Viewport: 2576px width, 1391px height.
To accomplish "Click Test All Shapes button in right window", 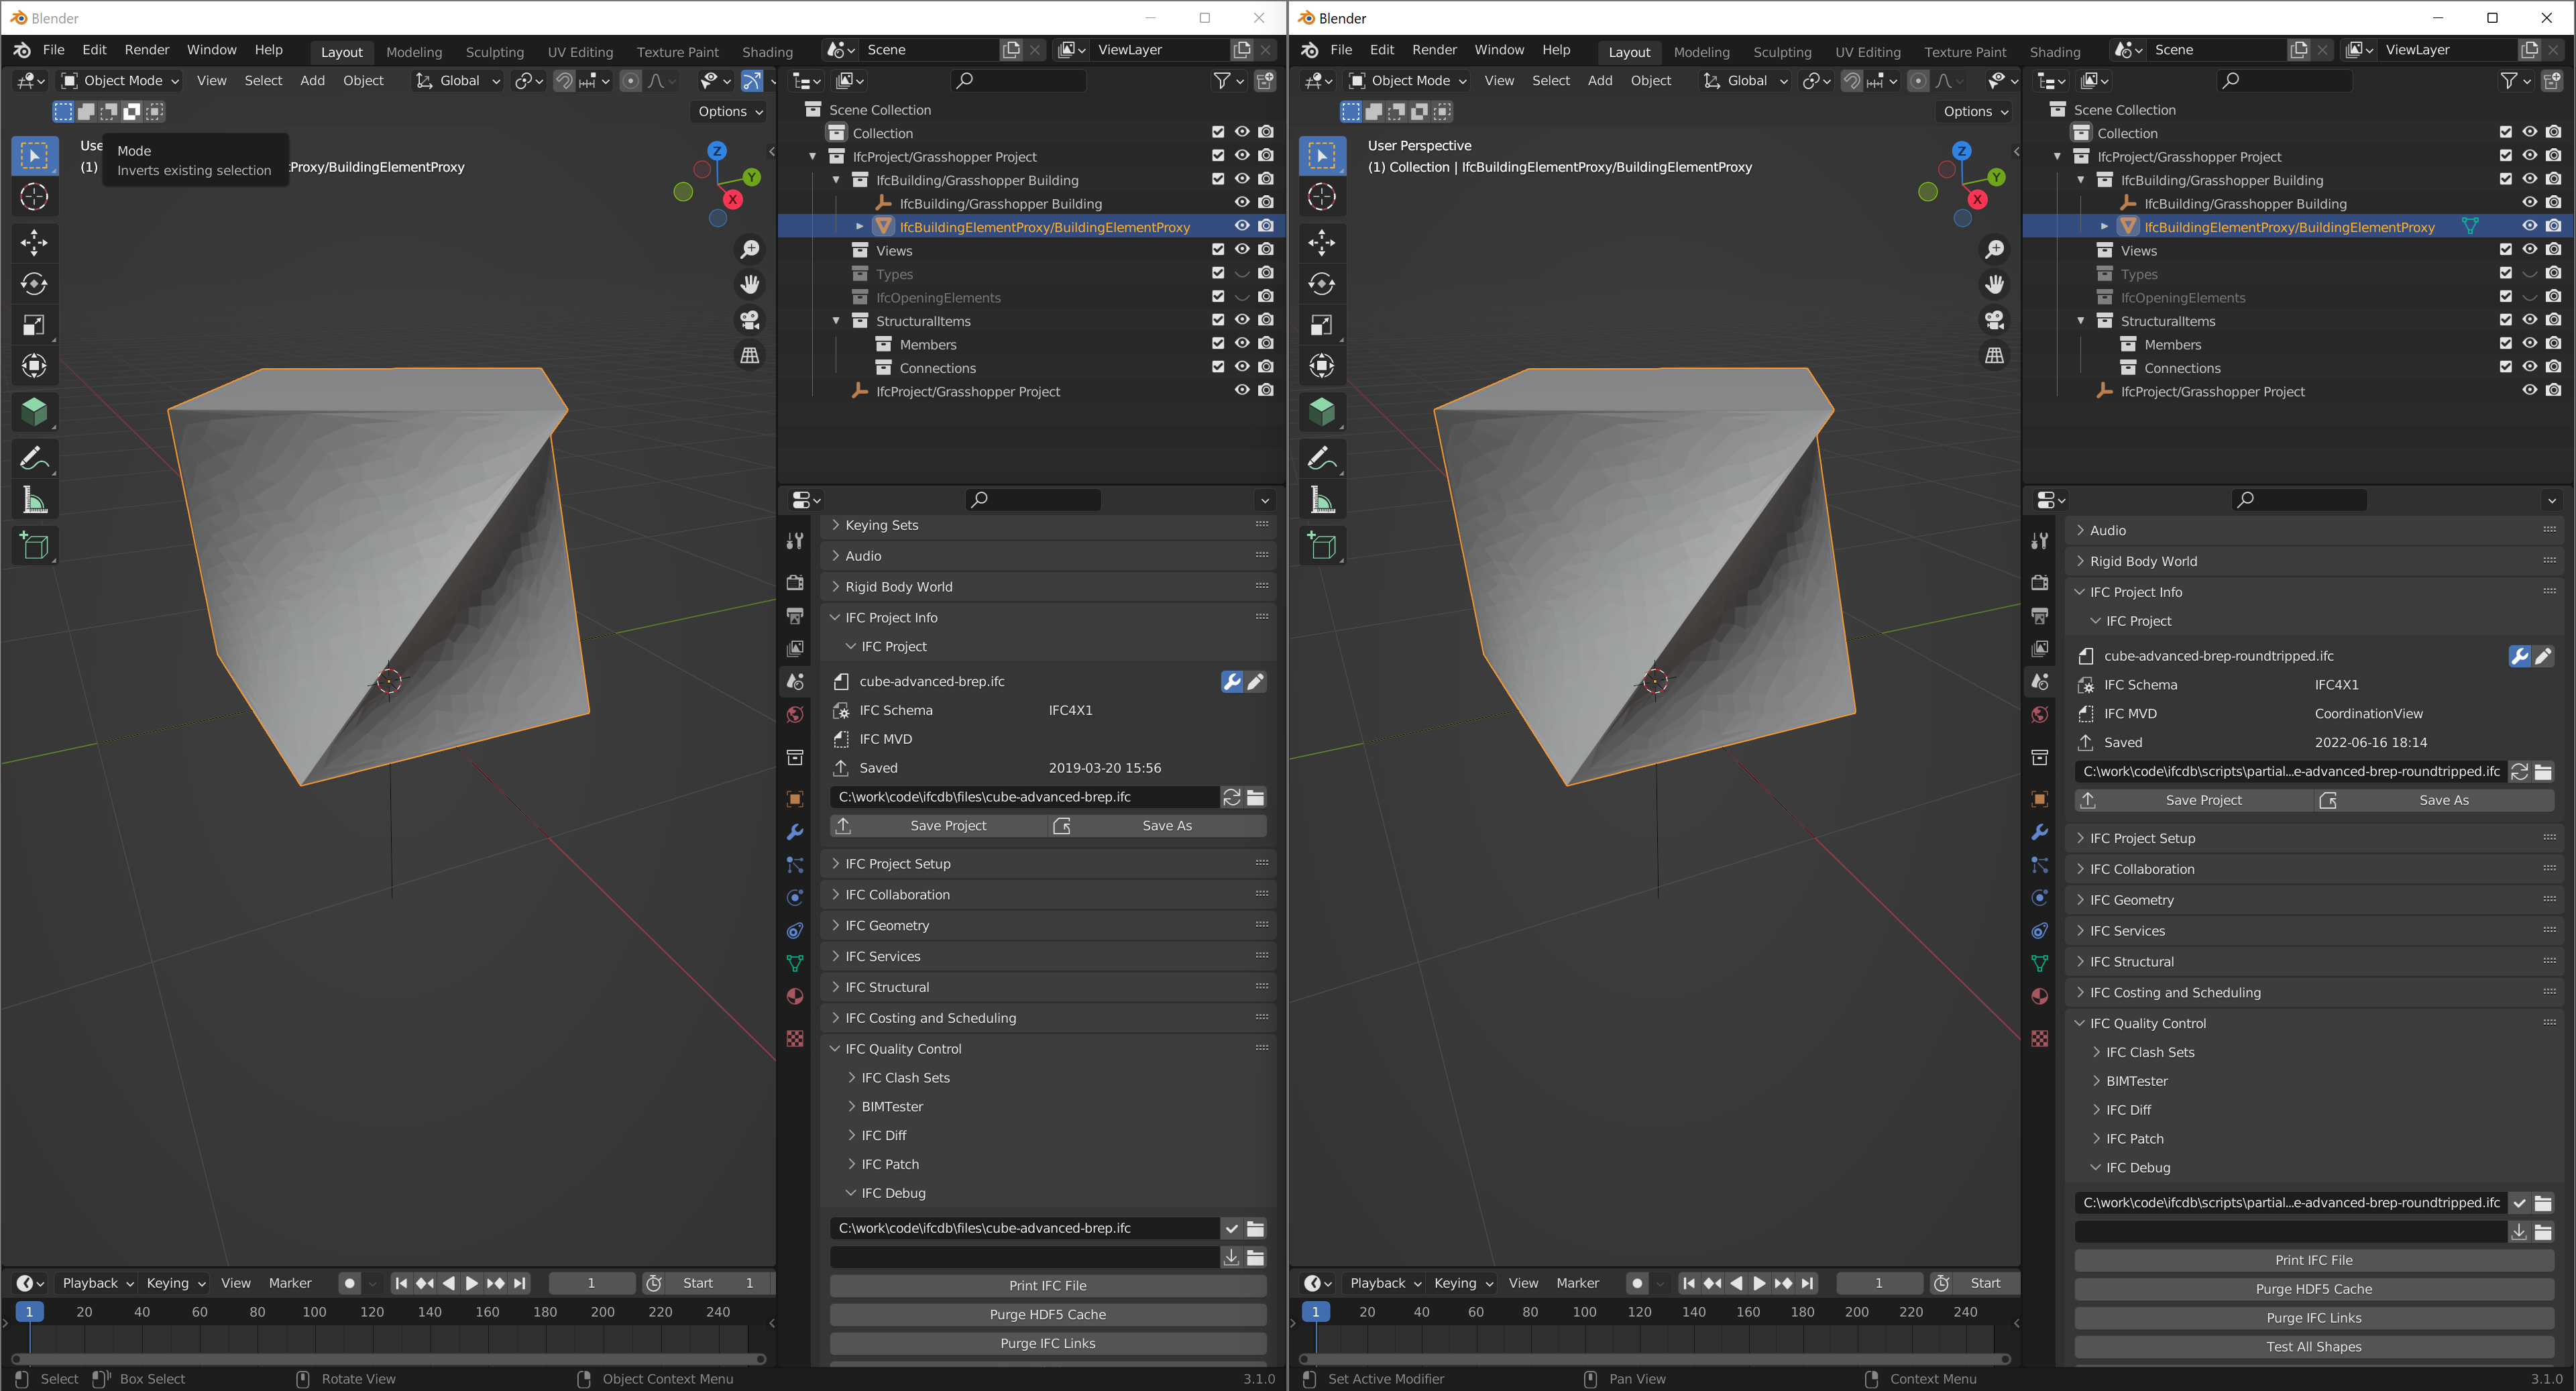I will [2314, 1348].
